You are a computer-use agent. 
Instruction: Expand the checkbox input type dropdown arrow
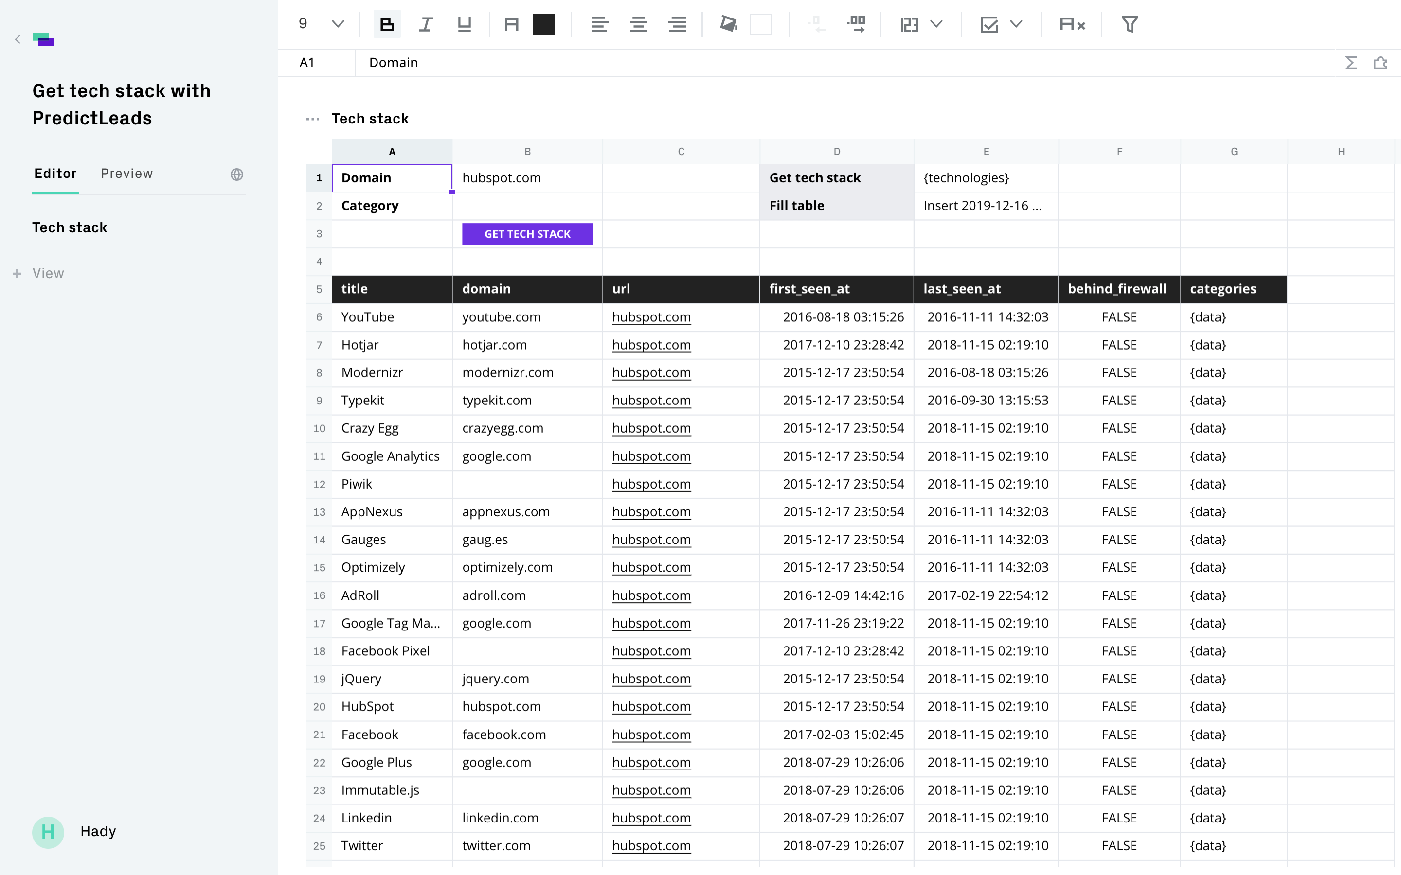point(1016,24)
